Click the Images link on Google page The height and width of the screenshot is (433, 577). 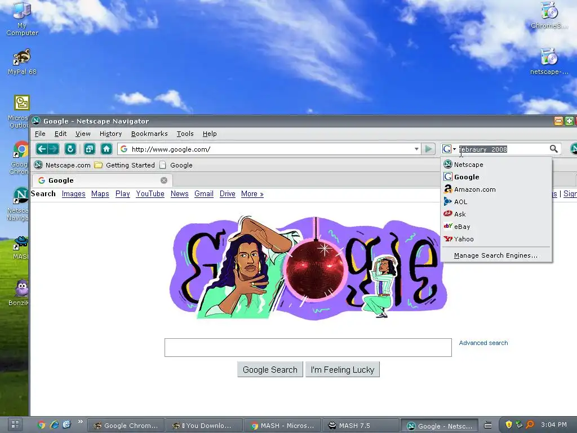pyautogui.click(x=74, y=194)
